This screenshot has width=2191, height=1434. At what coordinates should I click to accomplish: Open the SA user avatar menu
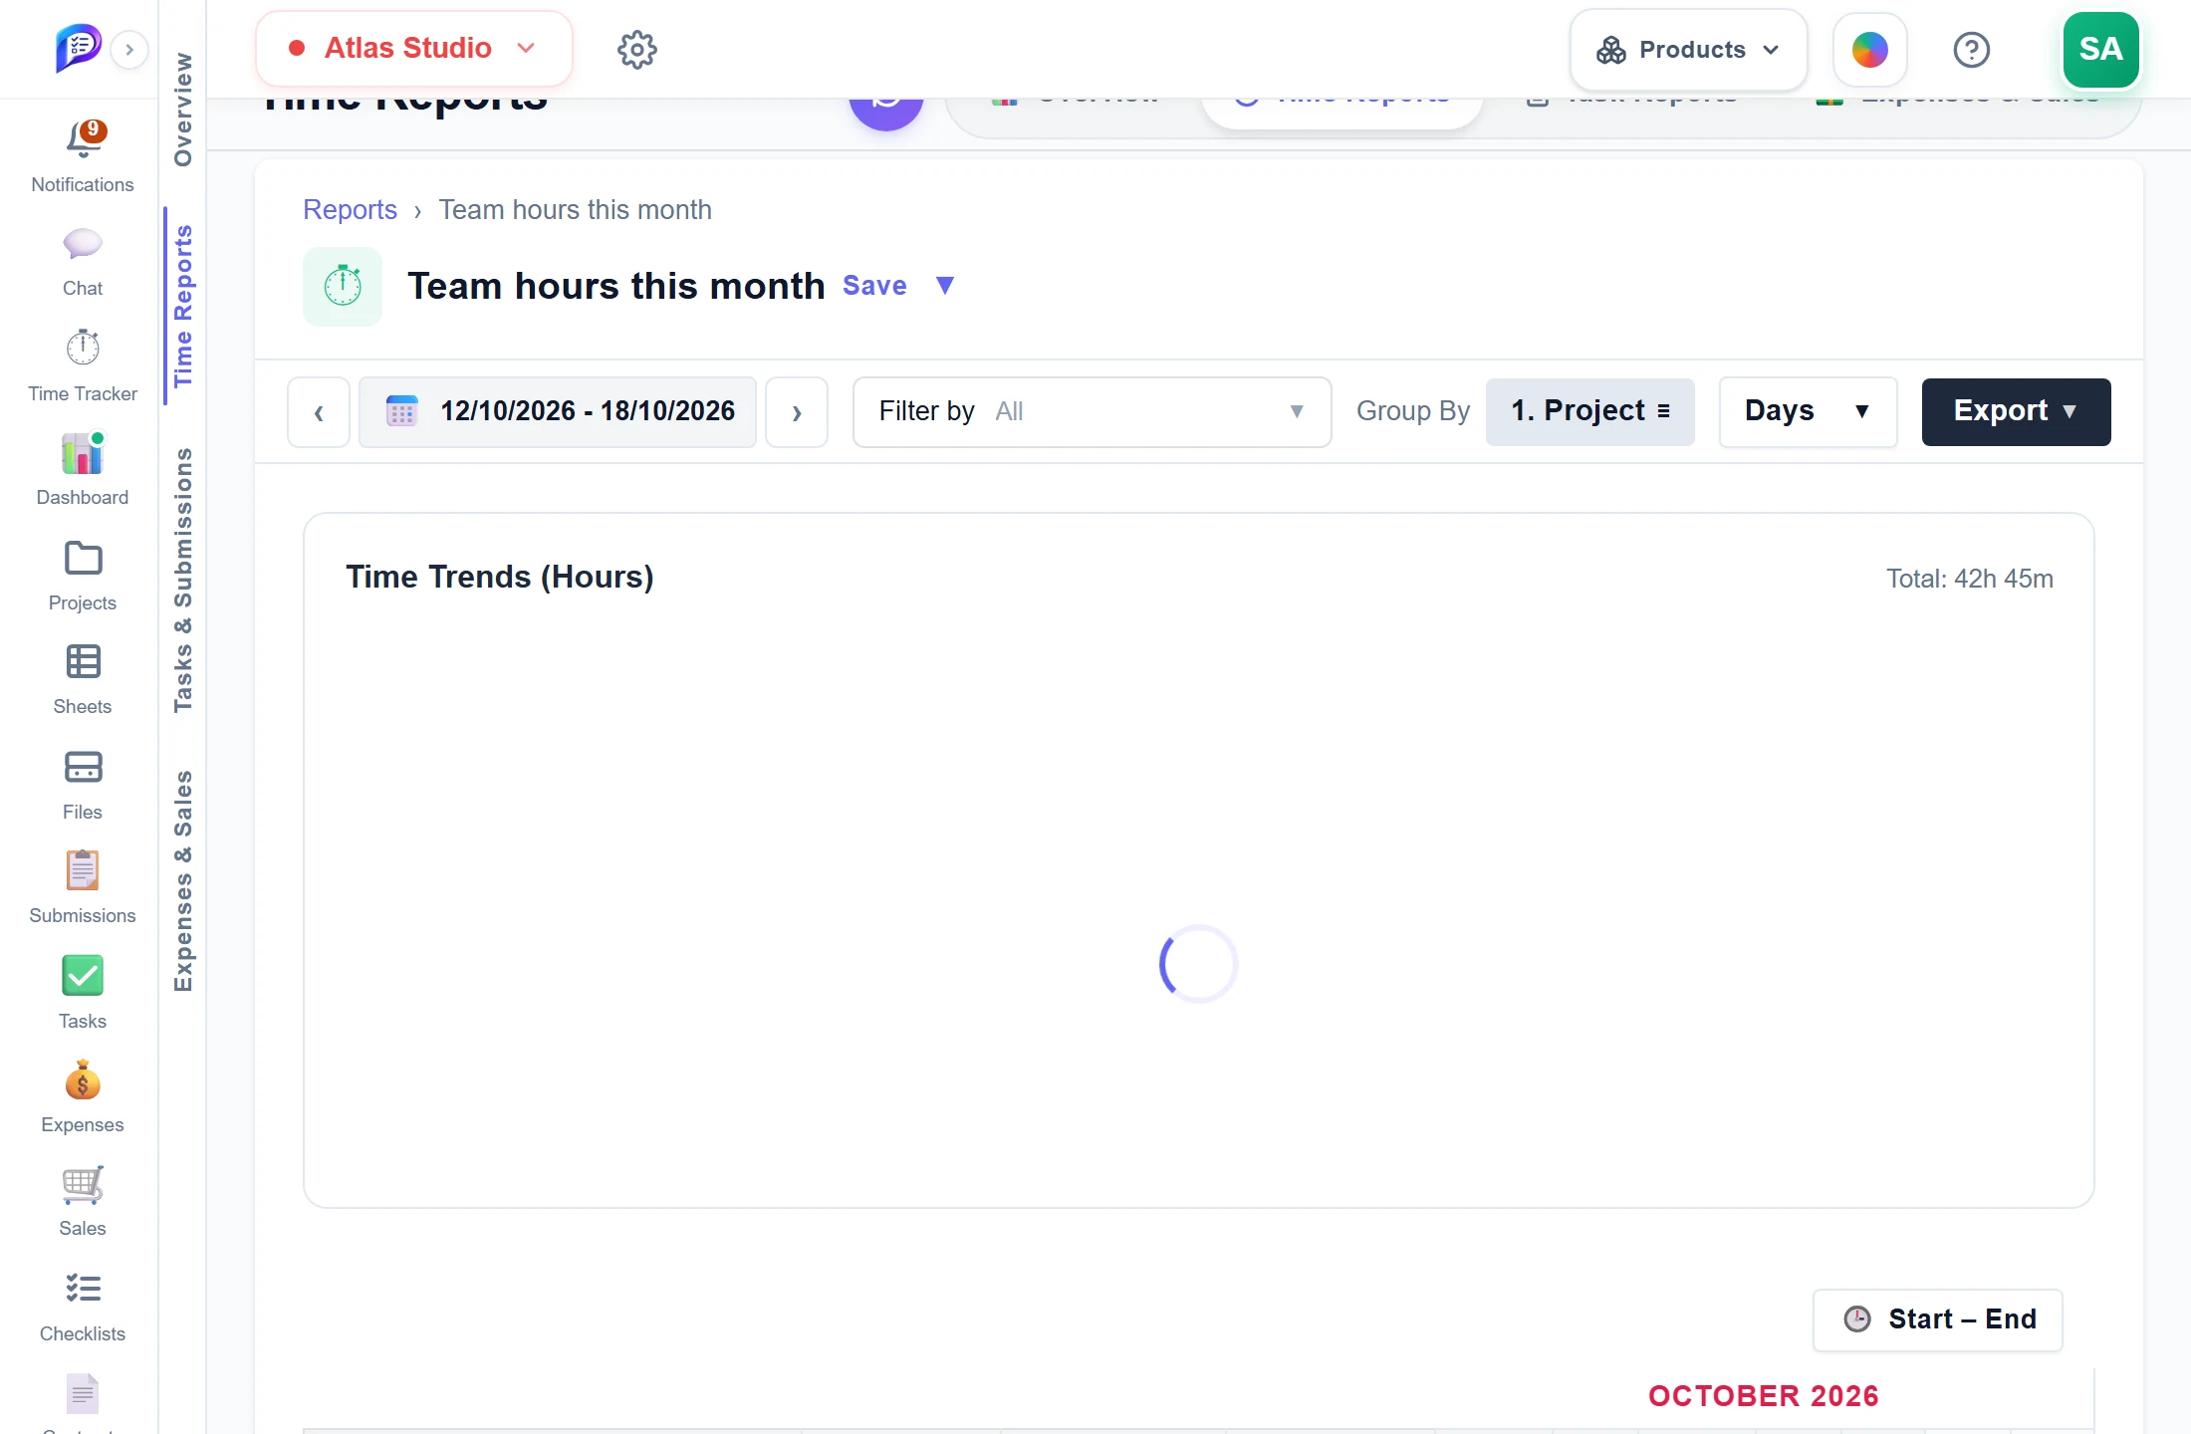coord(2100,49)
